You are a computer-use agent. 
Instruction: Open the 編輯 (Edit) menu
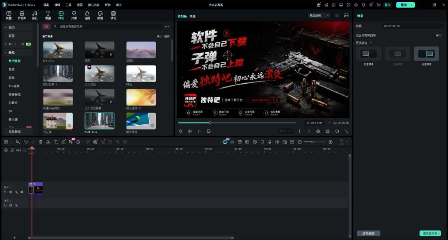click(57, 5)
